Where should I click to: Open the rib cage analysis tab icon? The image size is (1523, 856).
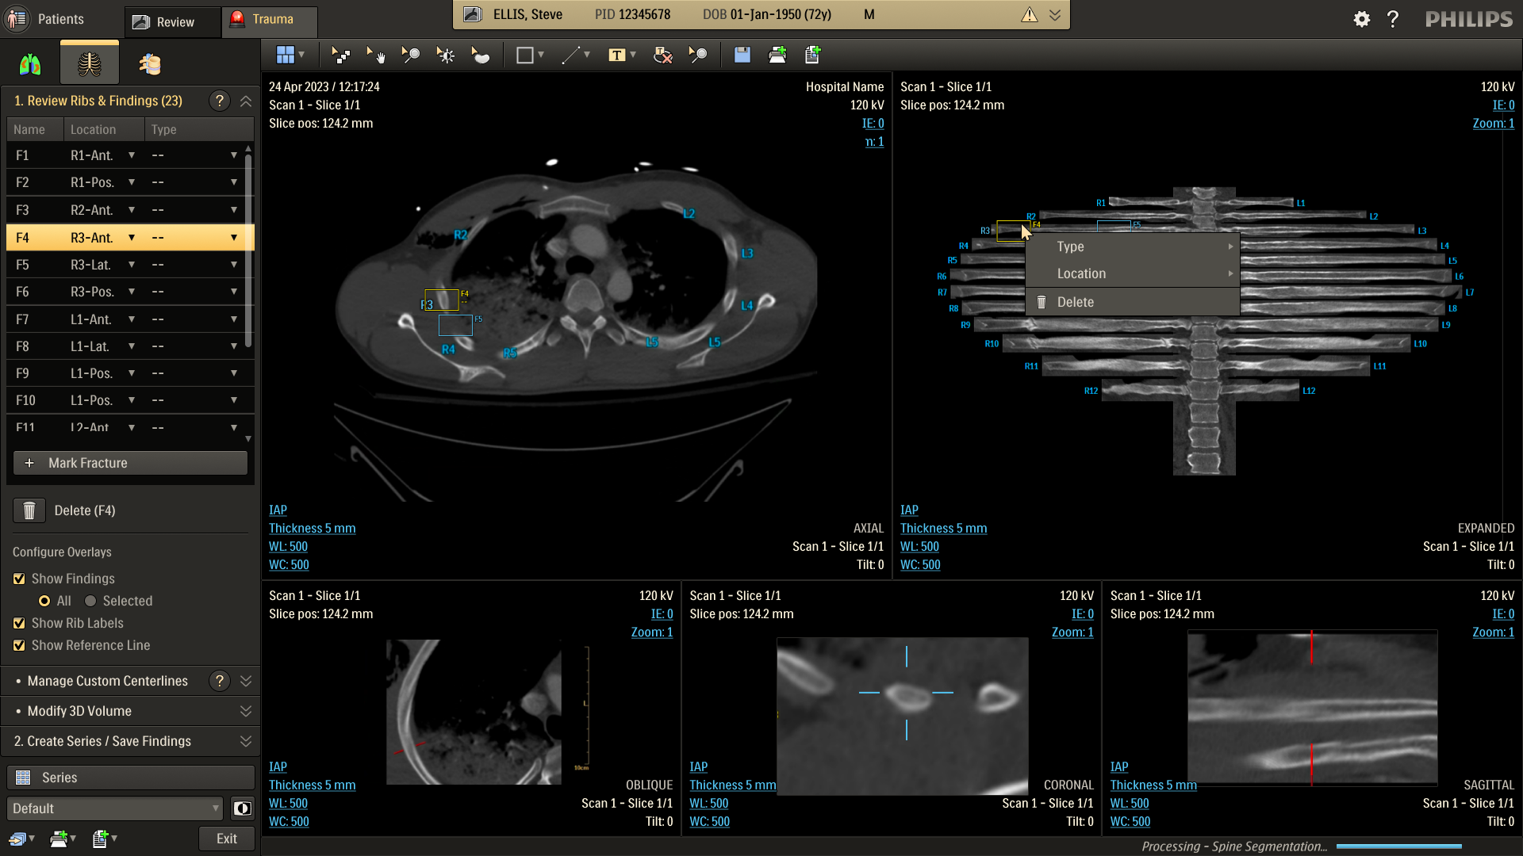[89, 64]
